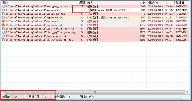Select the webshell\news_php_jsc.txt file path

[x=36, y=6]
